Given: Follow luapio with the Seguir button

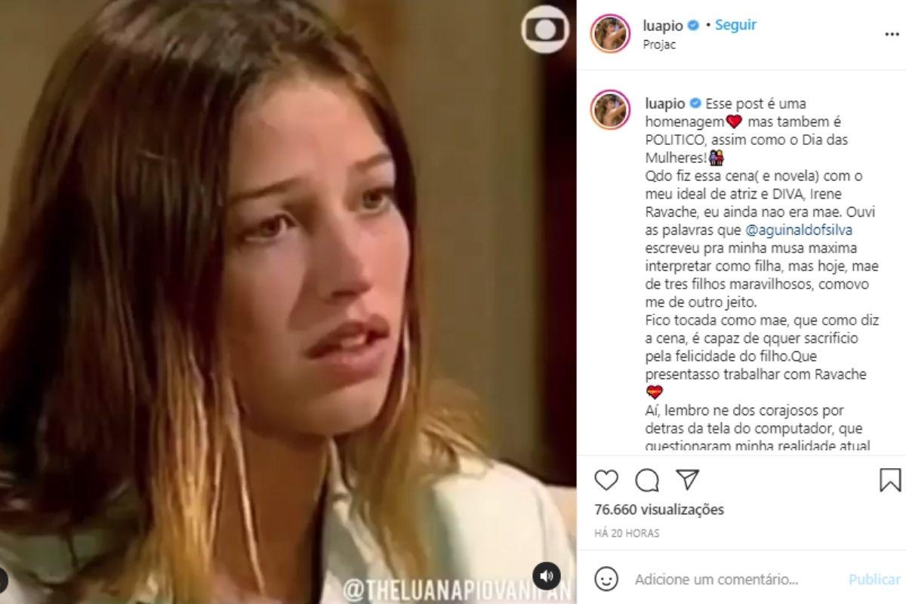Looking at the screenshot, I should tap(735, 25).
